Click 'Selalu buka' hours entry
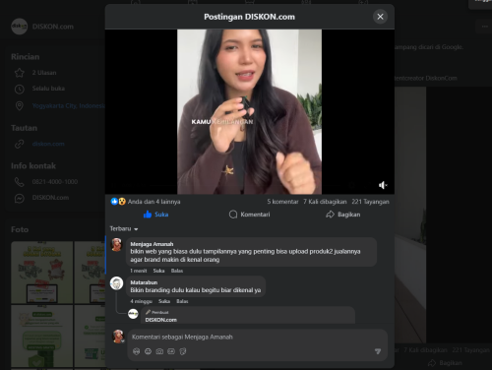 tap(48, 89)
